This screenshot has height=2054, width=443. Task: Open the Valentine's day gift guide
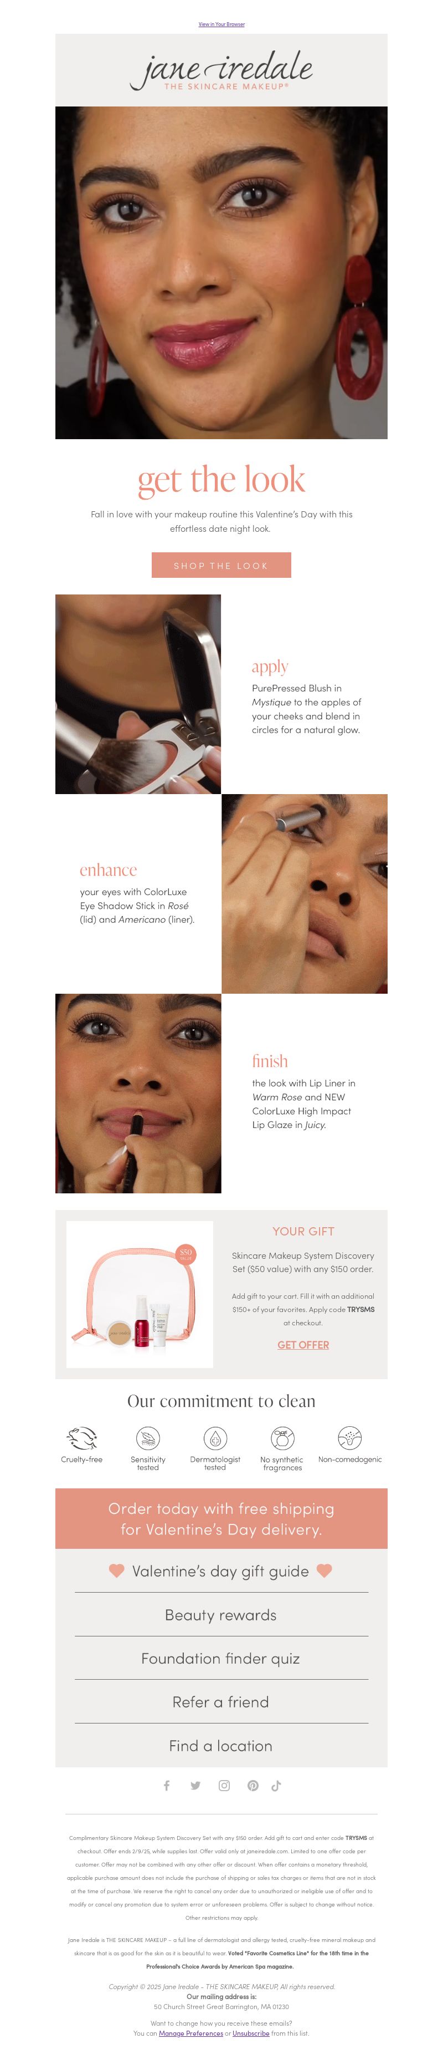[x=221, y=1571]
